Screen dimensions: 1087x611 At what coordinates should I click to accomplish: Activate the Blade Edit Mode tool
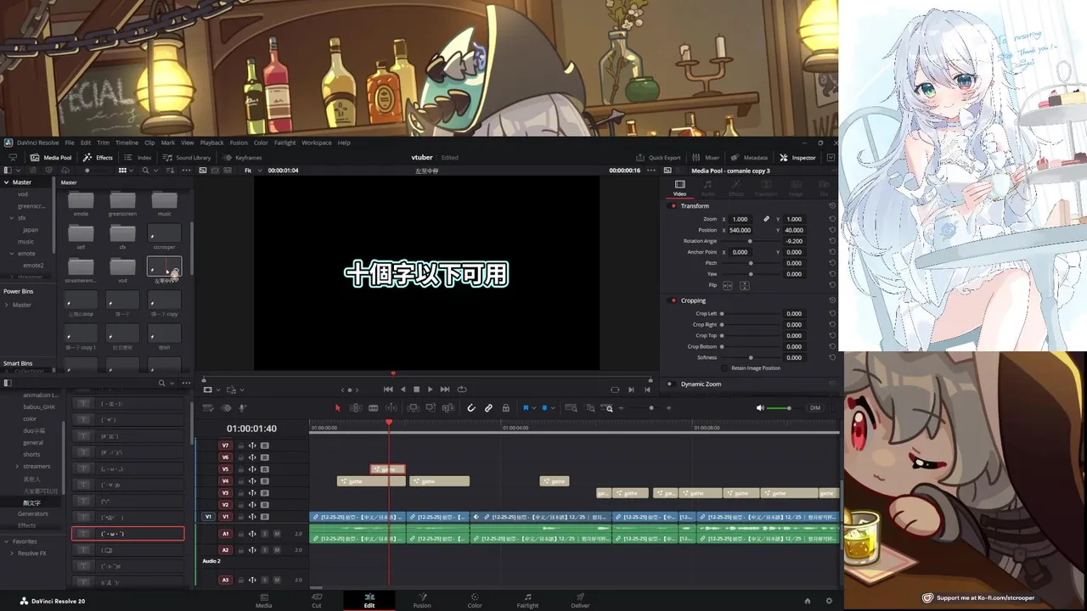coord(373,408)
